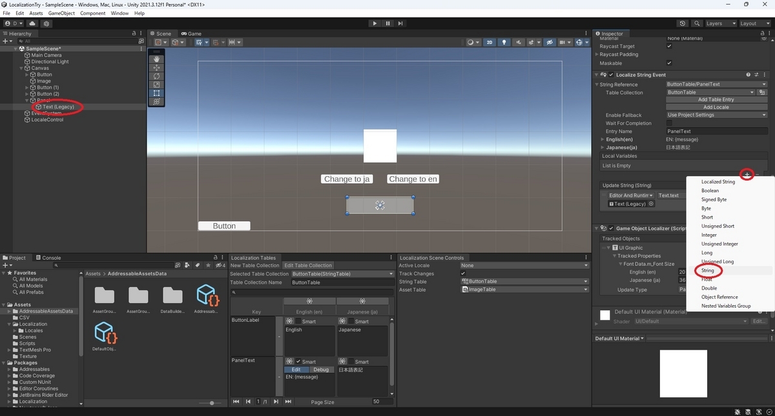Open the cloud services icon
This screenshot has height=416, width=775.
pos(32,23)
